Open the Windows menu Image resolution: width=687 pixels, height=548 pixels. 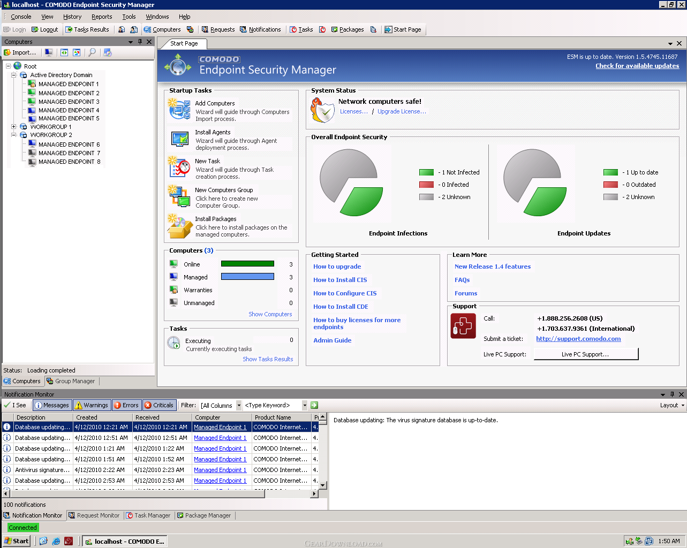[157, 17]
